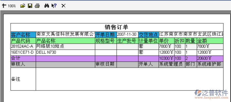This screenshot has width=231, height=102.
Task: Click the 销售订单 title heading
Action: (116, 27)
